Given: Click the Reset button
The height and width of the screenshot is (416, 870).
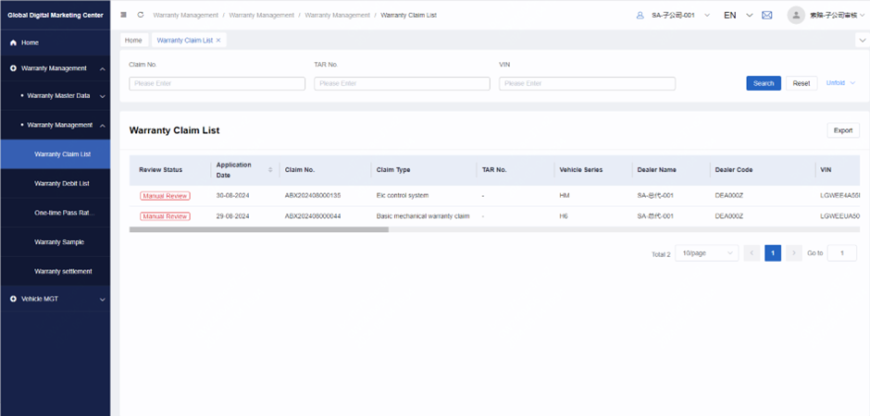Looking at the screenshot, I should click(802, 83).
